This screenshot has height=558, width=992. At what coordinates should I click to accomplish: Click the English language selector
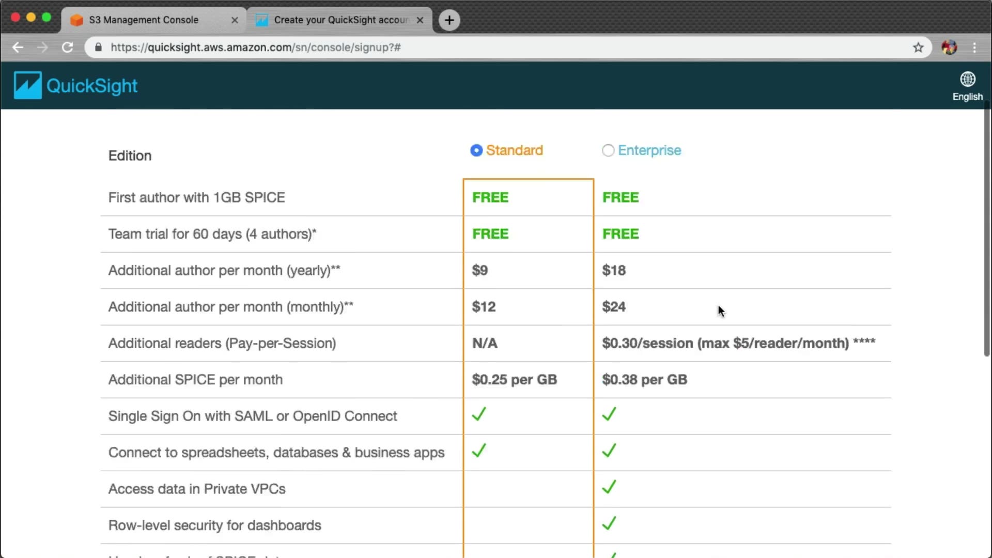tap(967, 97)
